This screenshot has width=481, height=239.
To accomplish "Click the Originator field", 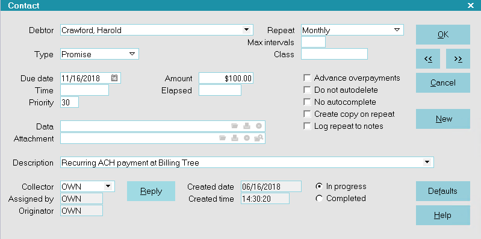I will point(82,211).
